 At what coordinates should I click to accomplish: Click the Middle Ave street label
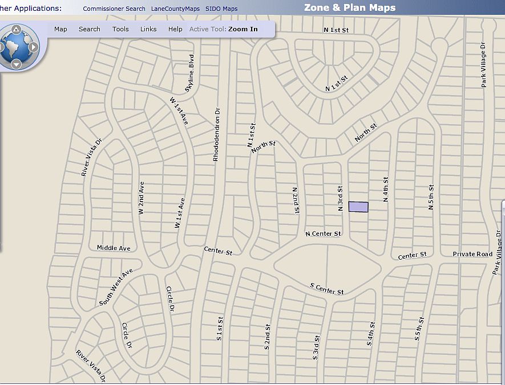[x=114, y=248]
